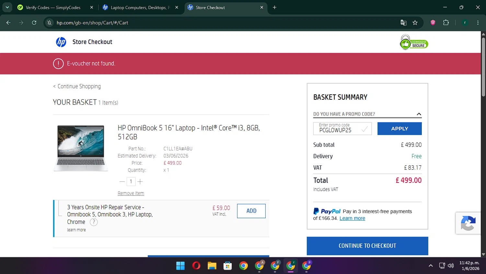Collapse the promo code section chevron
This screenshot has height=274, width=486.
click(x=419, y=114)
